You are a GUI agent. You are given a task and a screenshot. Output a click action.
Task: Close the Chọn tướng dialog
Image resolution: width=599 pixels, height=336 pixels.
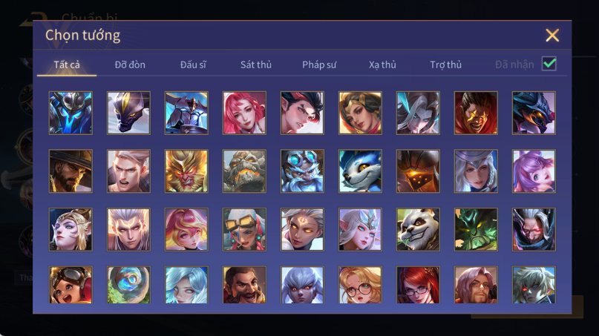pos(552,35)
